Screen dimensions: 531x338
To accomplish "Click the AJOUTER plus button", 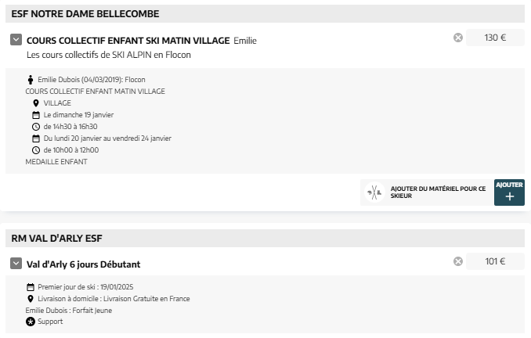I will coord(509,192).
